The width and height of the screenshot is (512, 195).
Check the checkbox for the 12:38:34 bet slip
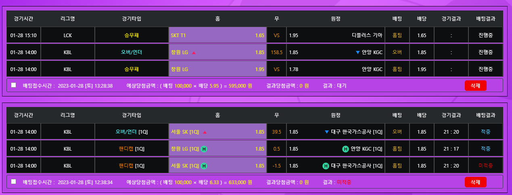point(14,182)
